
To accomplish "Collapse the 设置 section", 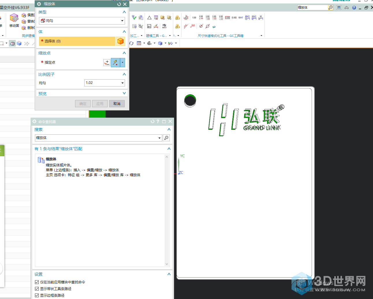I will pyautogui.click(x=169, y=274).
